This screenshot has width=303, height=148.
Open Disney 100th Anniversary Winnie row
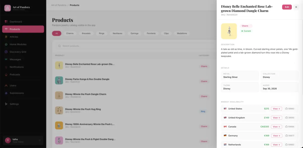point(134,126)
